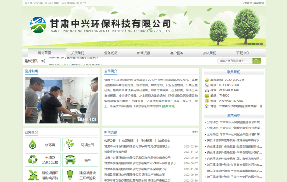Viewport: 287px width, 182px height.
Task: Switch to the 法规标准 news tab
Action: click(164, 141)
